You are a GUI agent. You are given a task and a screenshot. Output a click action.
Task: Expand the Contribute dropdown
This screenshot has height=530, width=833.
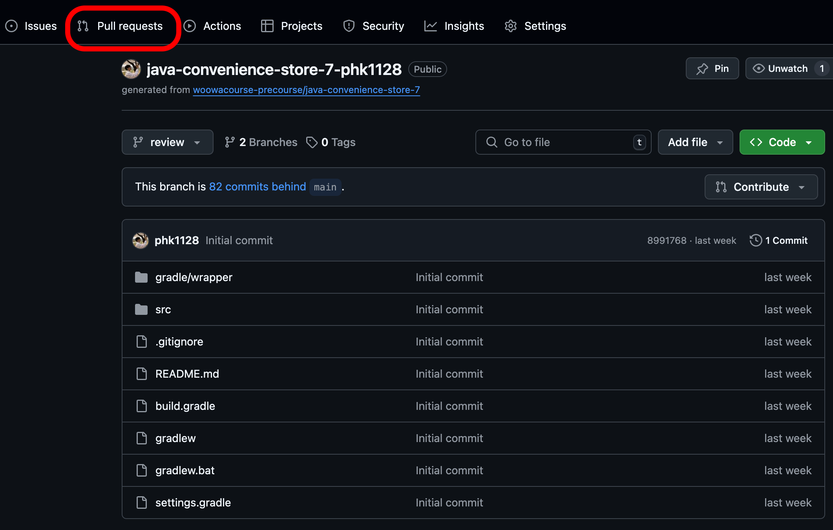click(761, 187)
